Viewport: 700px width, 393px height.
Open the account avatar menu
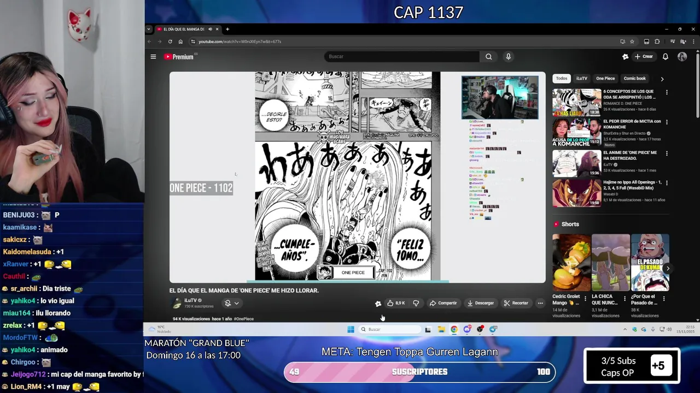coord(682,57)
